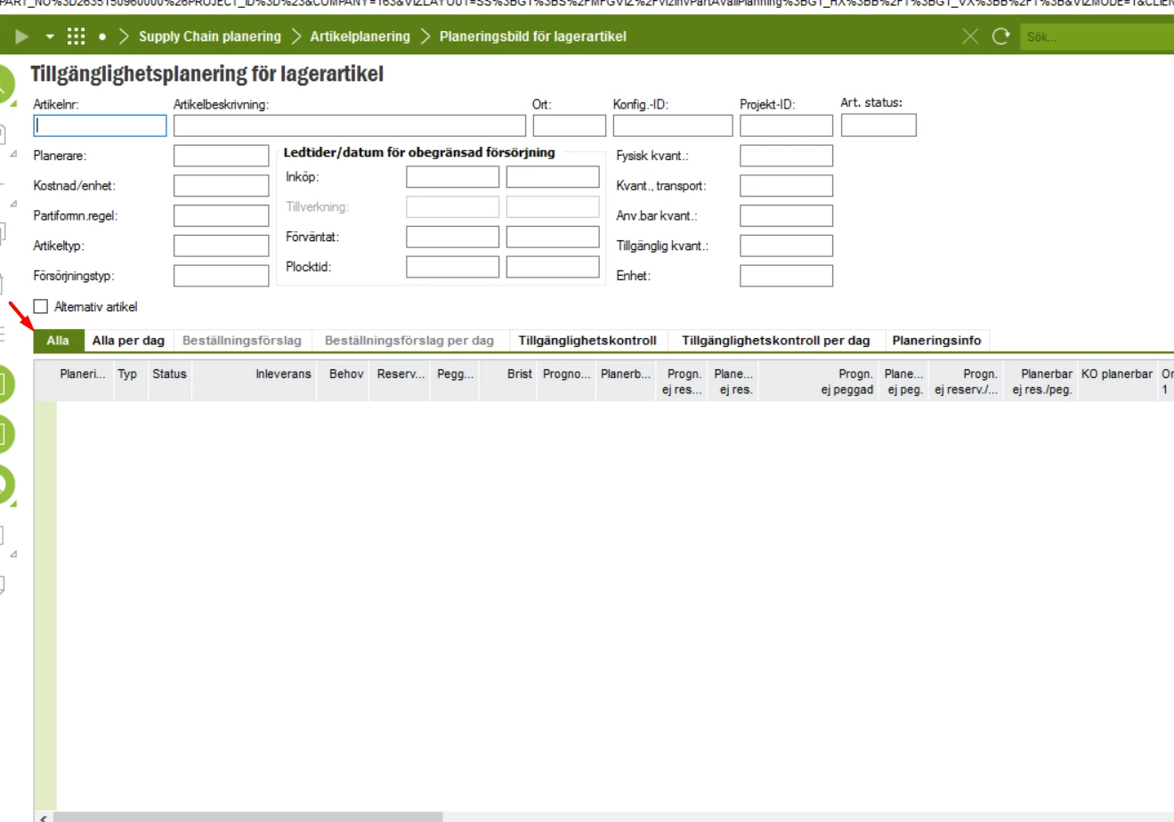Click the X cancel icon beside the refresh icon
Viewport: 1174px width, 822px height.
pos(969,37)
